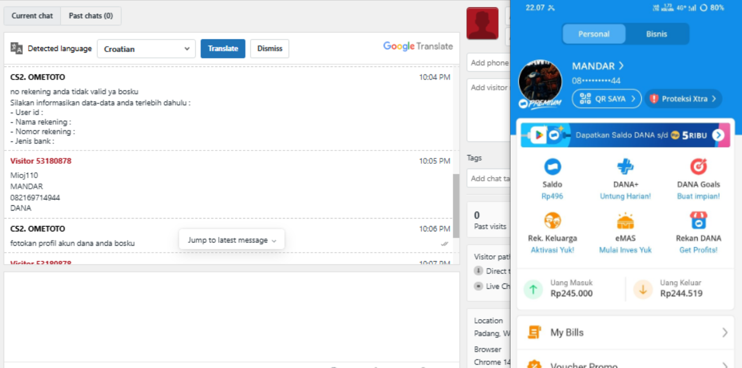Expand the Voucher Promo row chevron
The width and height of the screenshot is (742, 368).
(x=724, y=365)
